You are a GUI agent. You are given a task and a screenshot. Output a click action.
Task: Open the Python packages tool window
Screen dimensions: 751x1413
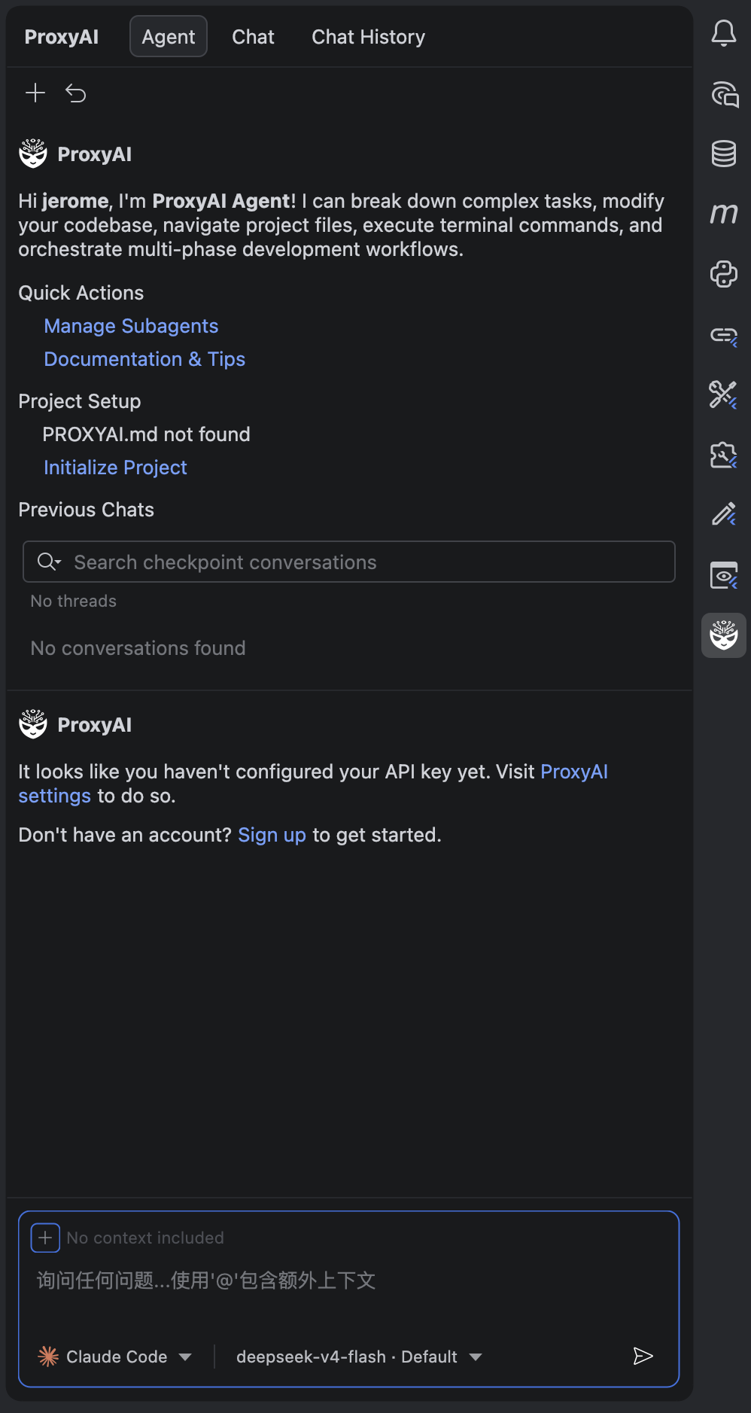point(724,274)
